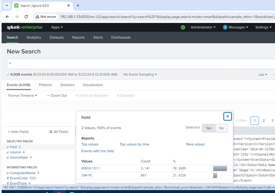
Task: Go to the Reports navigation item
Action: point(78,37)
